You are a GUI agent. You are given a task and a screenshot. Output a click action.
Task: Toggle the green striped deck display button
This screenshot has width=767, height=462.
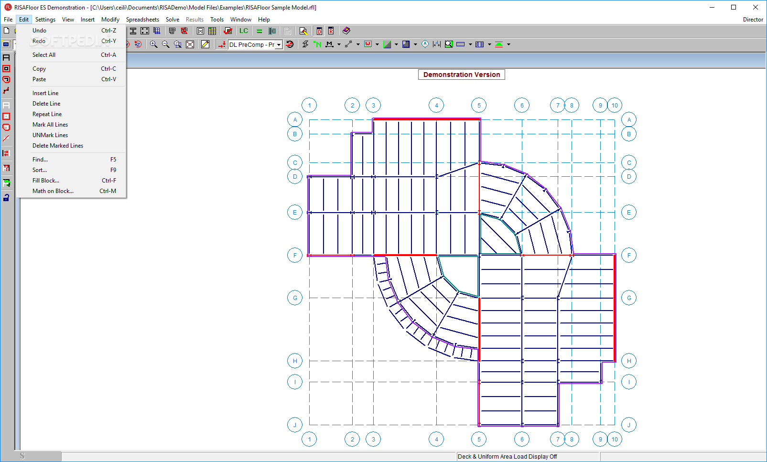coord(387,44)
